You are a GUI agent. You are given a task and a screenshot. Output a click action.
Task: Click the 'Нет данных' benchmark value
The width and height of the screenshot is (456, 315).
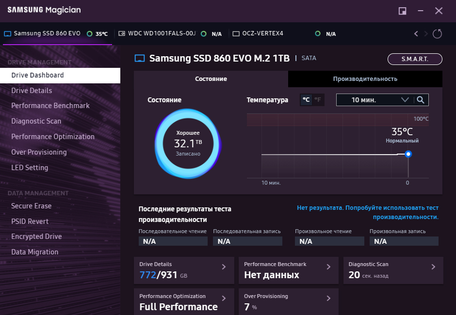pyautogui.click(x=271, y=275)
